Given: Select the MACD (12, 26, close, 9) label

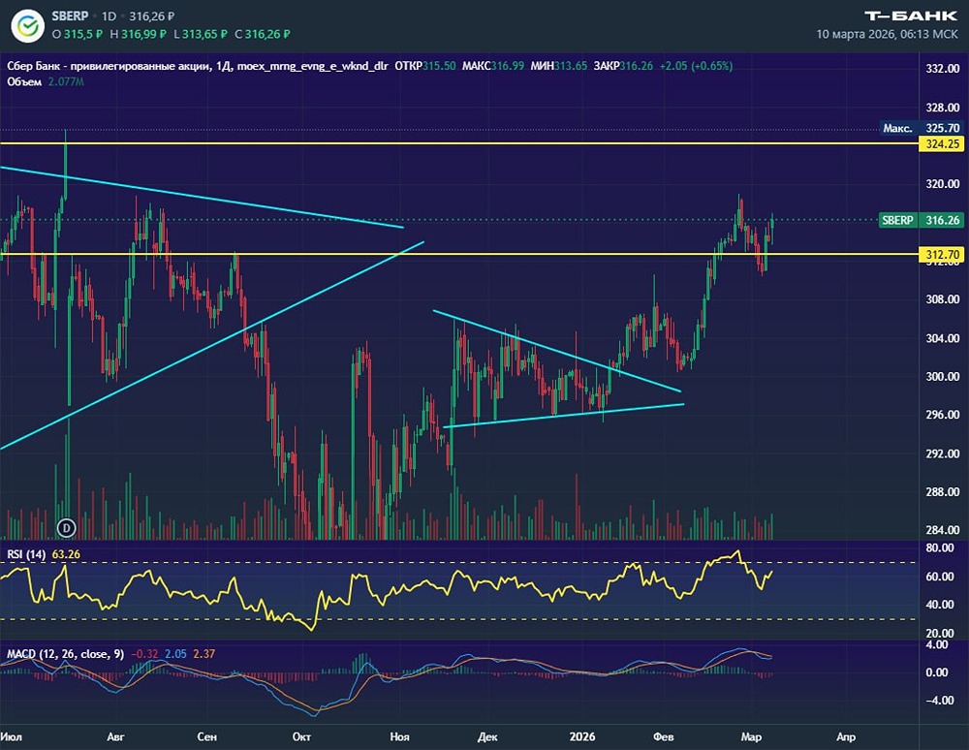Looking at the screenshot, I should click(66, 654).
